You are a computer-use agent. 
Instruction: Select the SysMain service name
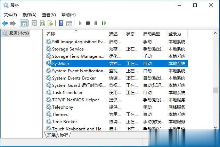(x=60, y=64)
